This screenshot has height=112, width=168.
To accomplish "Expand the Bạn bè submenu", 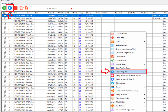I will [x=144, y=87].
